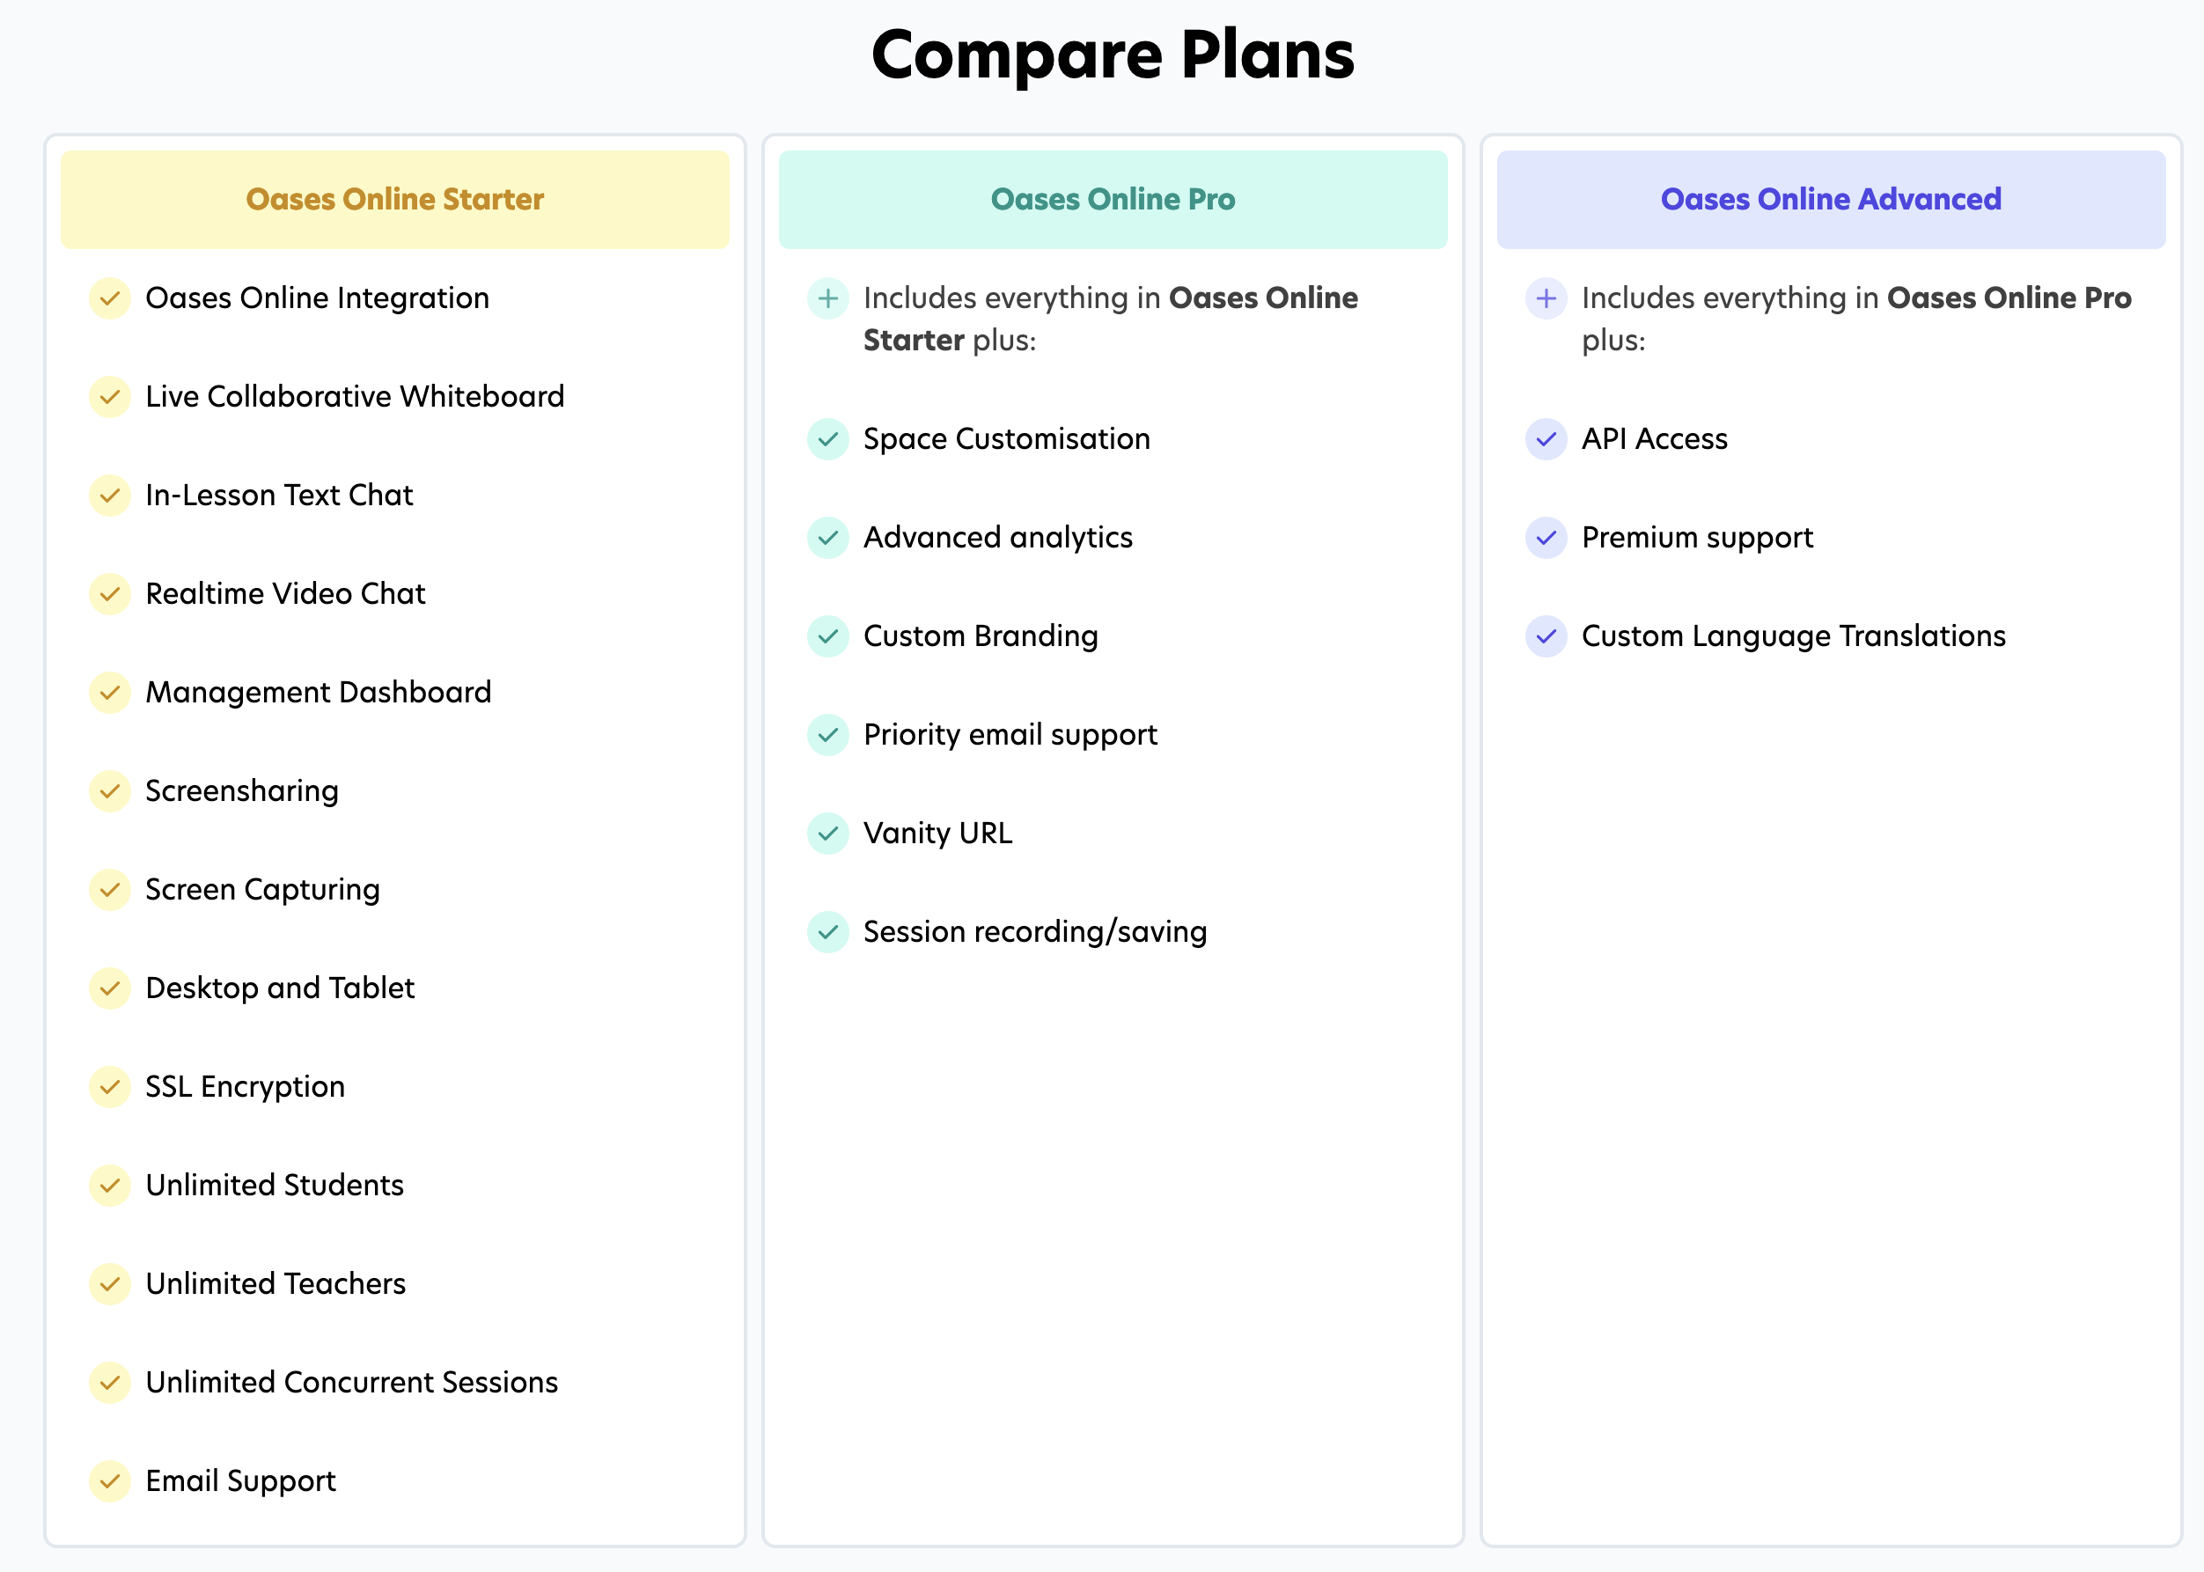2204x1572 pixels.
Task: Click the Premium support feature text
Action: coord(1698,538)
